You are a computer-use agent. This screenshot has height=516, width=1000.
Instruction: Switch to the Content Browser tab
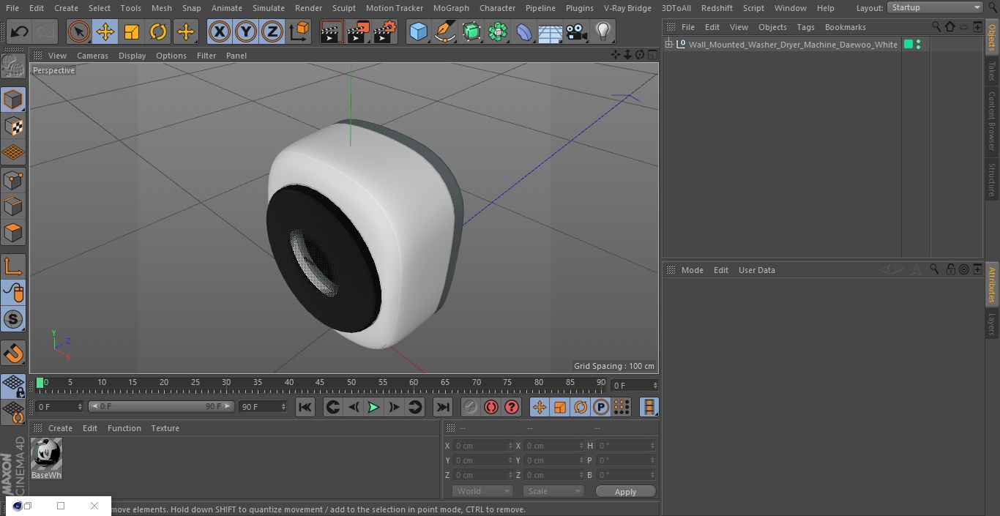pos(992,121)
